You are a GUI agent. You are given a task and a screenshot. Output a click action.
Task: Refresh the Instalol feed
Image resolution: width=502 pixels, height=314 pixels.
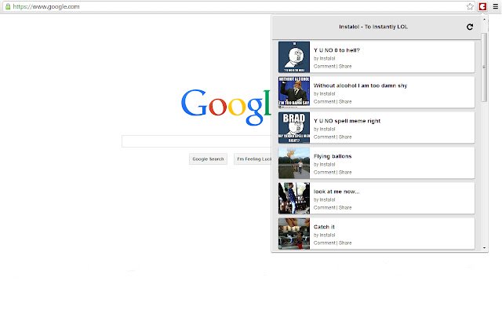(470, 27)
